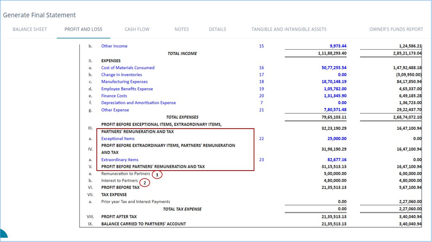Click note number 22 for Exceptional Items
Image resolution: width=432 pixels, height=242 pixels.
[262, 139]
